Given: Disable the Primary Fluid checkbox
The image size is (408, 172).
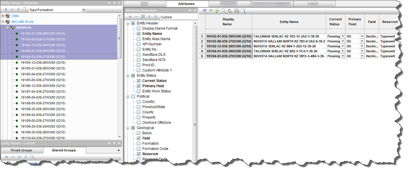Looking at the screenshot, I should click(x=139, y=86).
